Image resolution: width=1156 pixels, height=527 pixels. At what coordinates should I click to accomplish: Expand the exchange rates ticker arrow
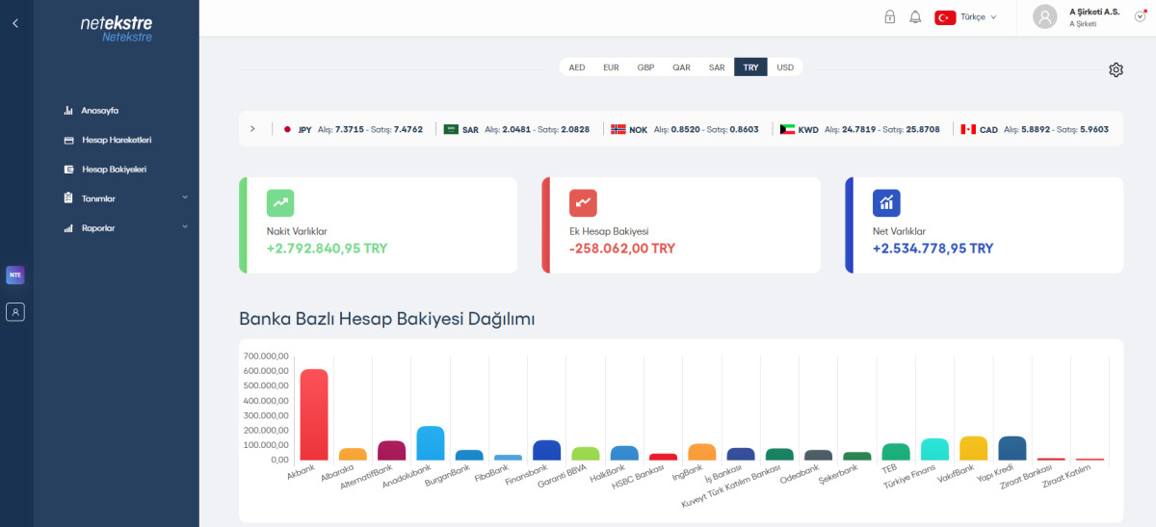tap(252, 128)
